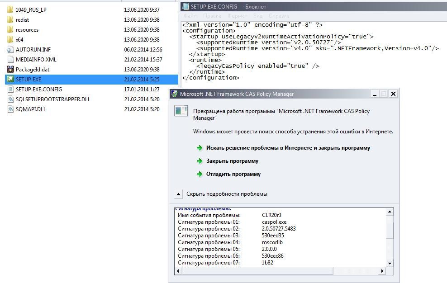This screenshot has width=447, height=283.
Task: Open the Файл menu in Notepad
Action: point(190,16)
